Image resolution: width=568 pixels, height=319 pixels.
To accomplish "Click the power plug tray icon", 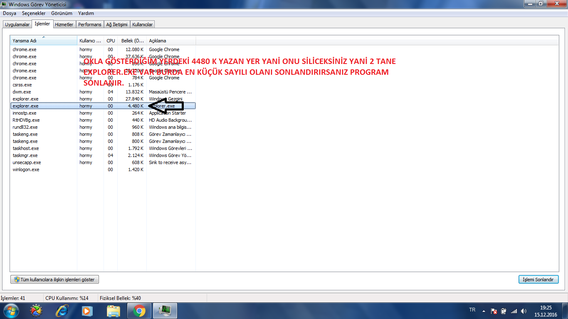I will coord(504,311).
